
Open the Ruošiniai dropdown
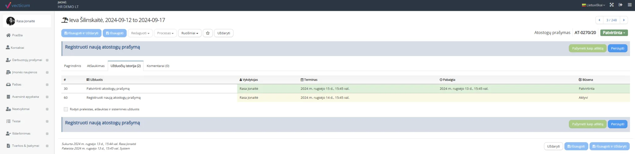click(x=189, y=33)
